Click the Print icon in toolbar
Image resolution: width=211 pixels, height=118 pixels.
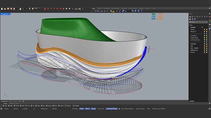point(14,9)
